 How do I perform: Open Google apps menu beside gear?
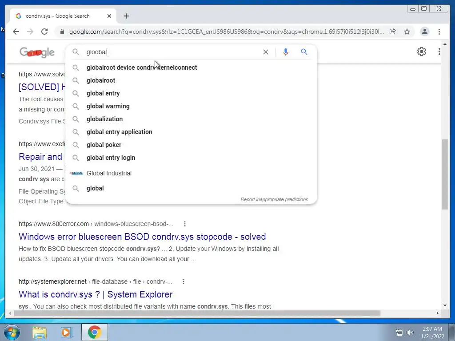[439, 52]
